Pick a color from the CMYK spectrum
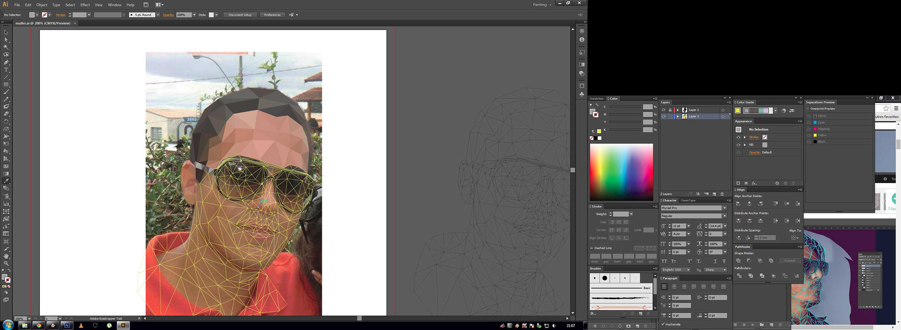 pyautogui.click(x=621, y=172)
